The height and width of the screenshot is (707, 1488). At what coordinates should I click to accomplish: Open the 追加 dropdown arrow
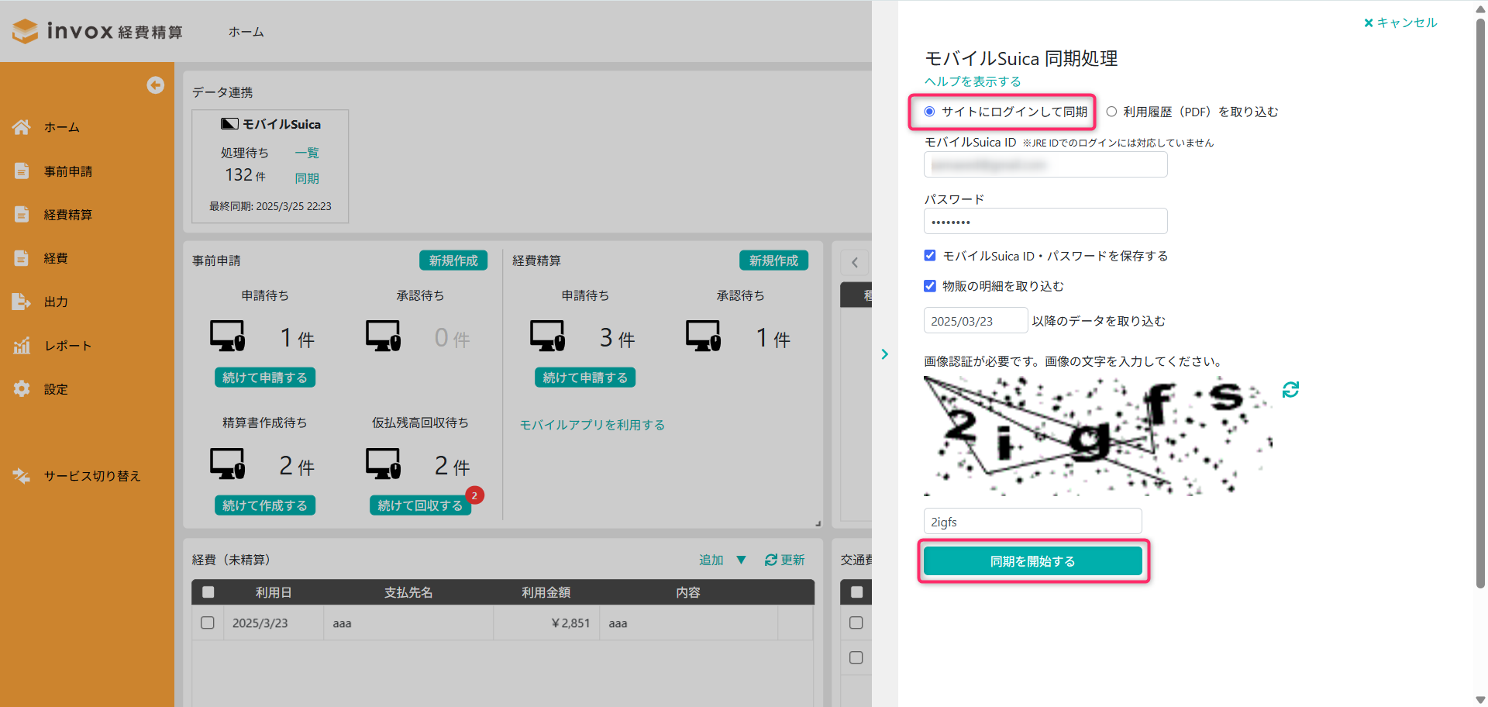coord(741,560)
